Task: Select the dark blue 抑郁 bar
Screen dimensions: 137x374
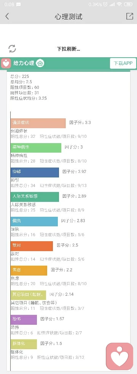Action: click(x=35, y=172)
